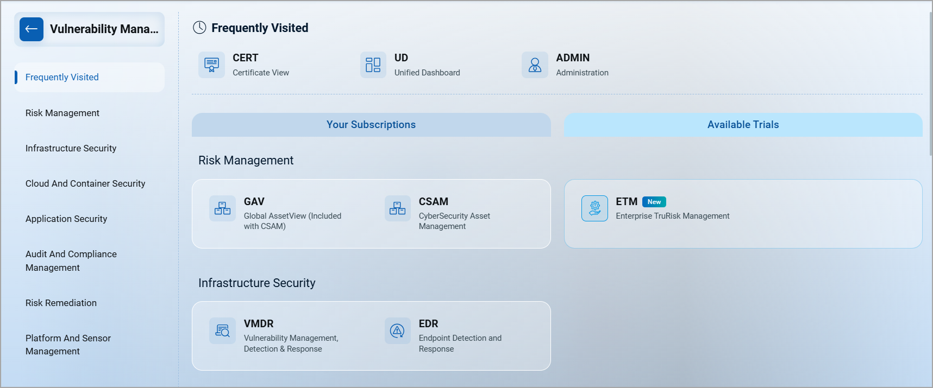This screenshot has height=388, width=933.
Task: Click the GAV heading text
Action: click(254, 202)
